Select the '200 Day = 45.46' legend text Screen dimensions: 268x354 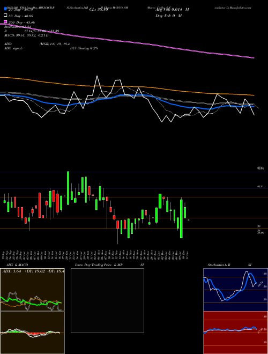(21, 23)
